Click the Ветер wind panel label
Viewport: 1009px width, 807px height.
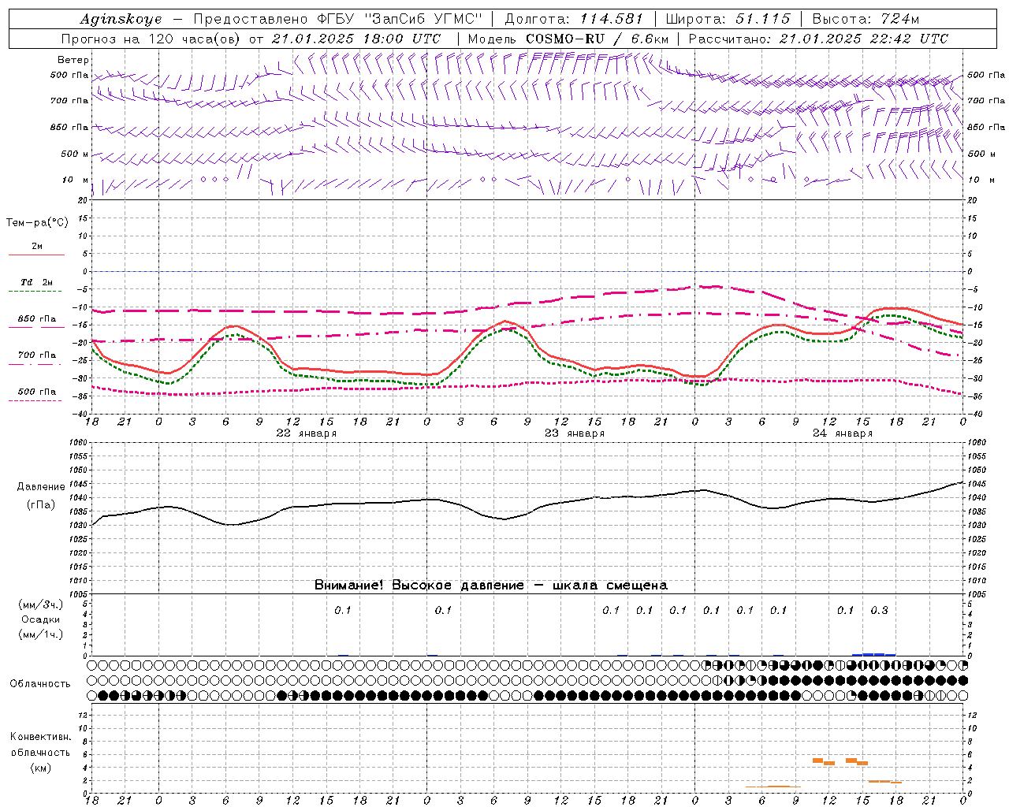pyautogui.click(x=73, y=60)
